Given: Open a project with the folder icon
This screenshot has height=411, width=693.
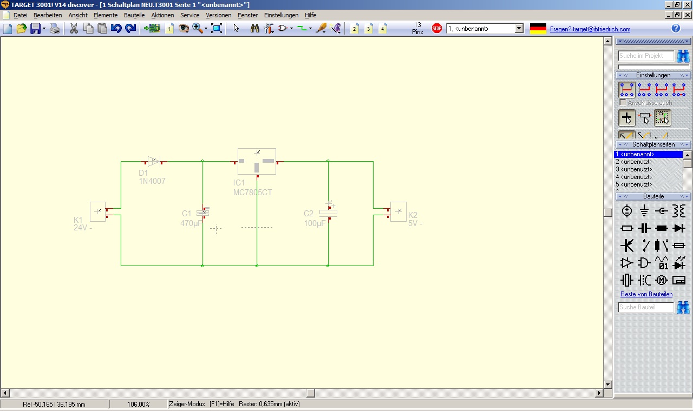Looking at the screenshot, I should click(22, 29).
